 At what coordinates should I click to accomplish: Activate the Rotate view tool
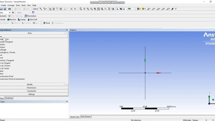(x=81, y=9)
